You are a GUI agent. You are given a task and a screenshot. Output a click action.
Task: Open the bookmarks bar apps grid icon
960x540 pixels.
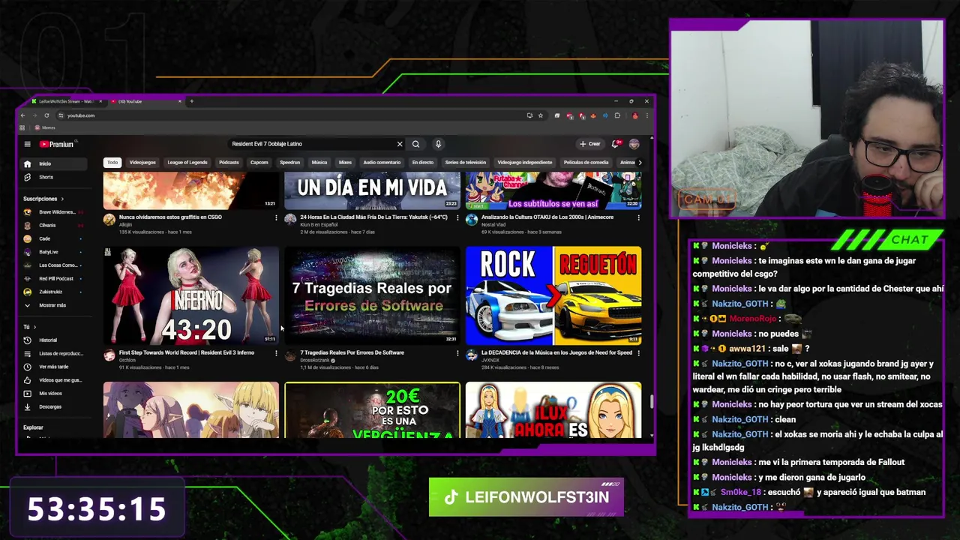[x=22, y=127]
